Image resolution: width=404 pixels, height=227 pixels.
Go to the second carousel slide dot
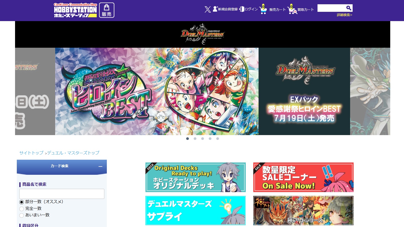click(x=195, y=139)
